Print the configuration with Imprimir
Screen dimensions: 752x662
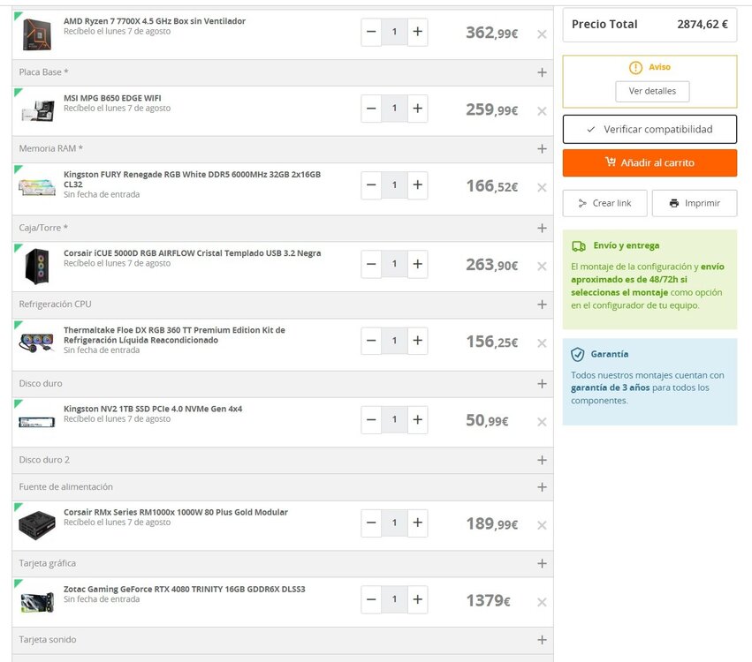tap(695, 203)
